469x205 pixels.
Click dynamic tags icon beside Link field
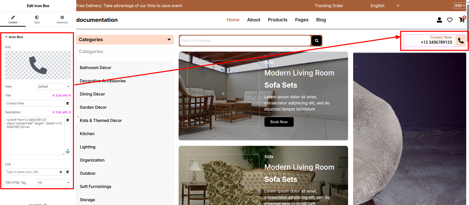[68, 172]
